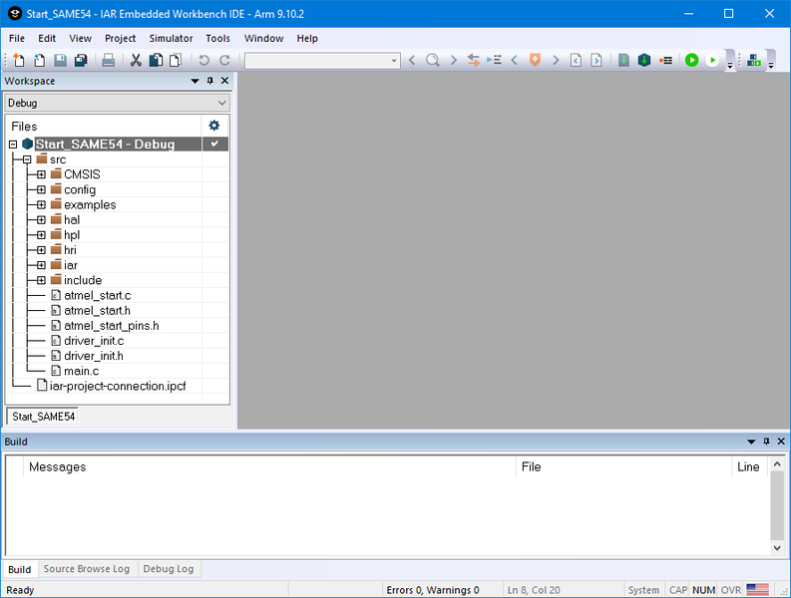Screen dimensions: 791x598
Task: Open workspace settings gear icon
Action: pyautogui.click(x=213, y=126)
